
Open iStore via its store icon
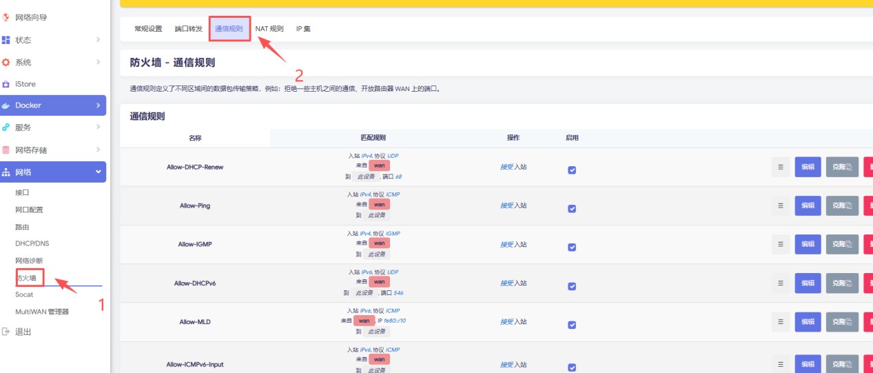click(x=6, y=84)
